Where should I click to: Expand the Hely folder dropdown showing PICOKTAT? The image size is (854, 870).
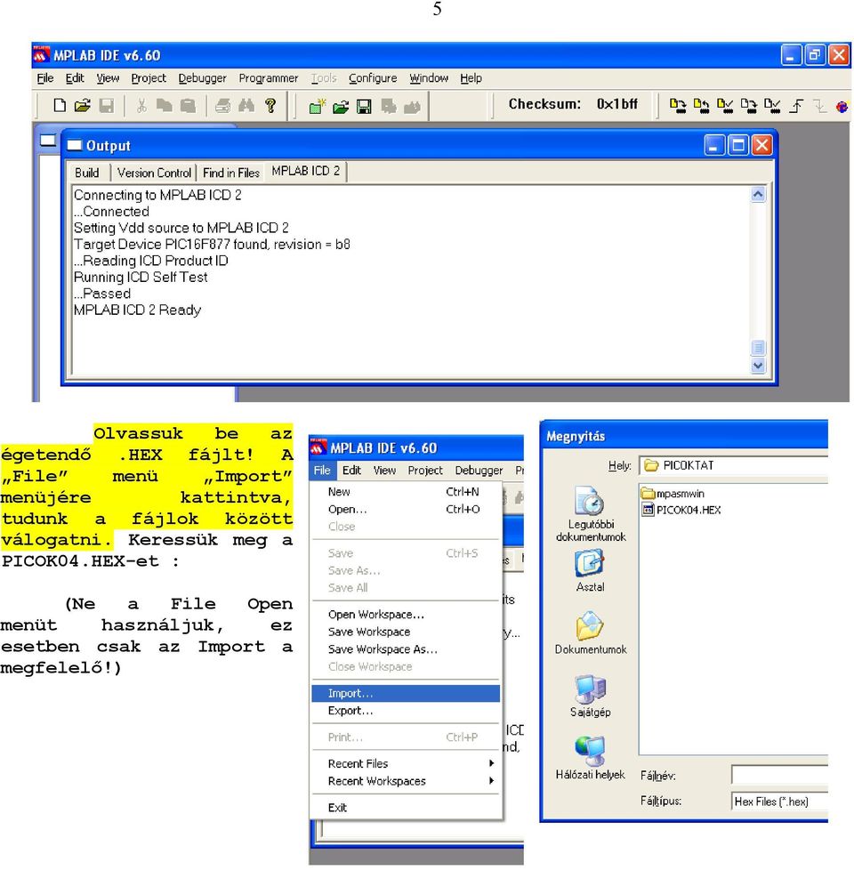tap(733, 465)
